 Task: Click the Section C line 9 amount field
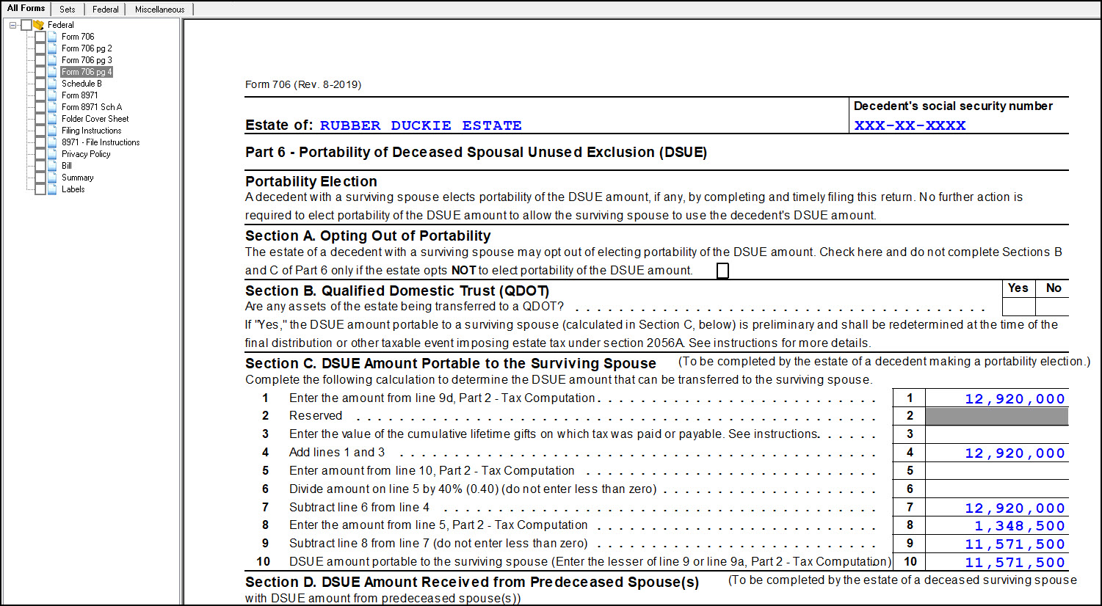996,544
